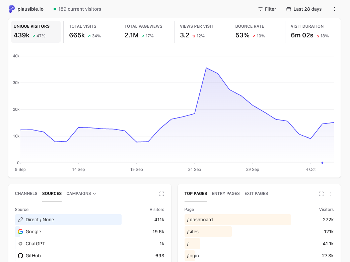Filter by Google source
The width and height of the screenshot is (350, 262).
(89, 232)
